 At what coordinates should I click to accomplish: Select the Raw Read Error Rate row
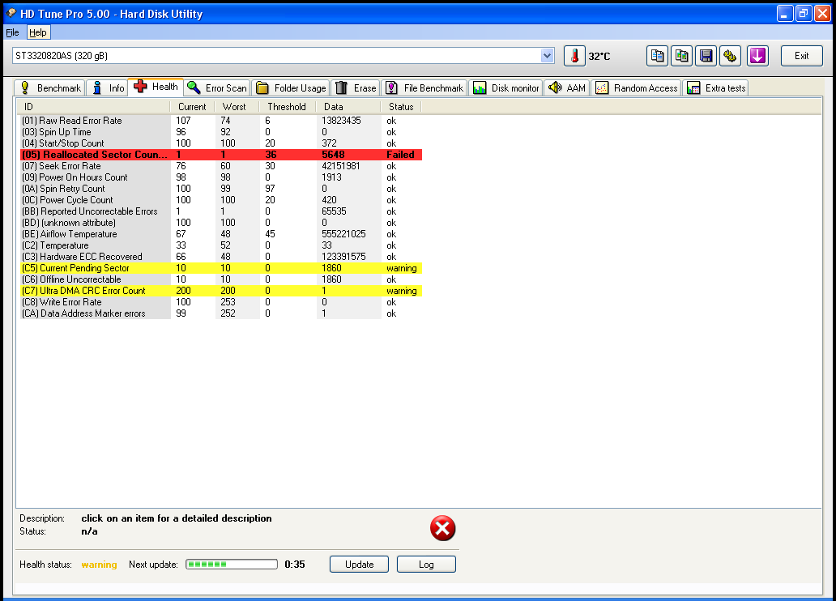[221, 121]
